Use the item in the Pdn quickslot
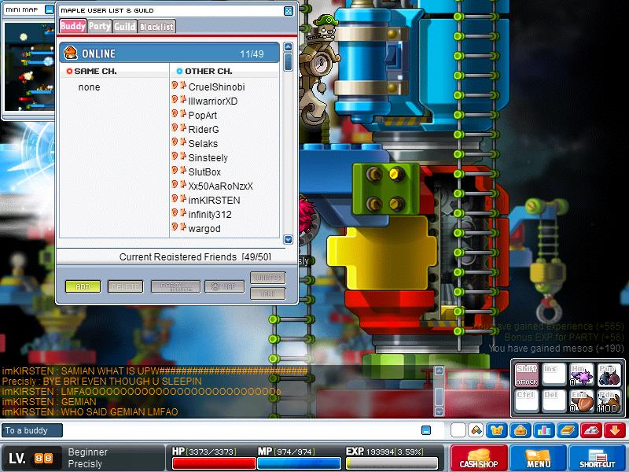The image size is (629, 472). (609, 401)
